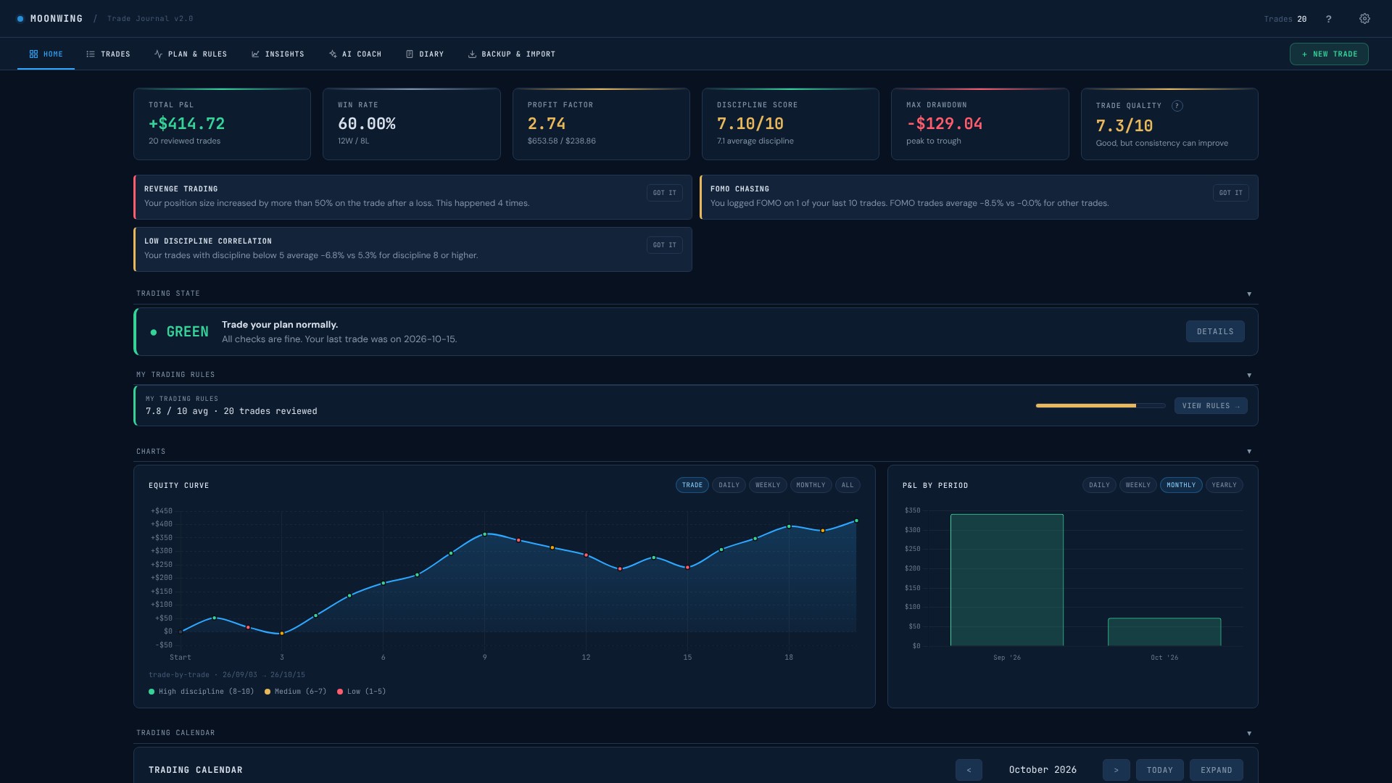Dismiss FOMO Chasing alert with Got It

[1230, 193]
